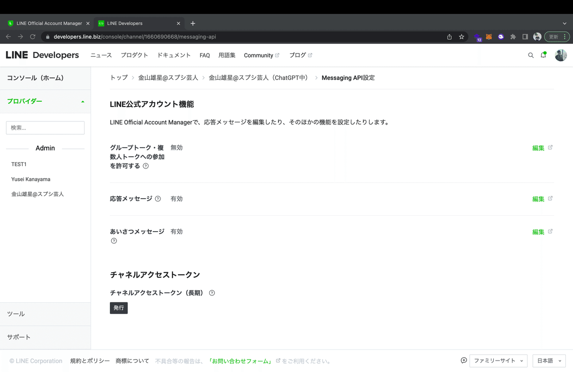This screenshot has width=573, height=372.
Task: Click the LINE Developers logo
Action: [42, 55]
